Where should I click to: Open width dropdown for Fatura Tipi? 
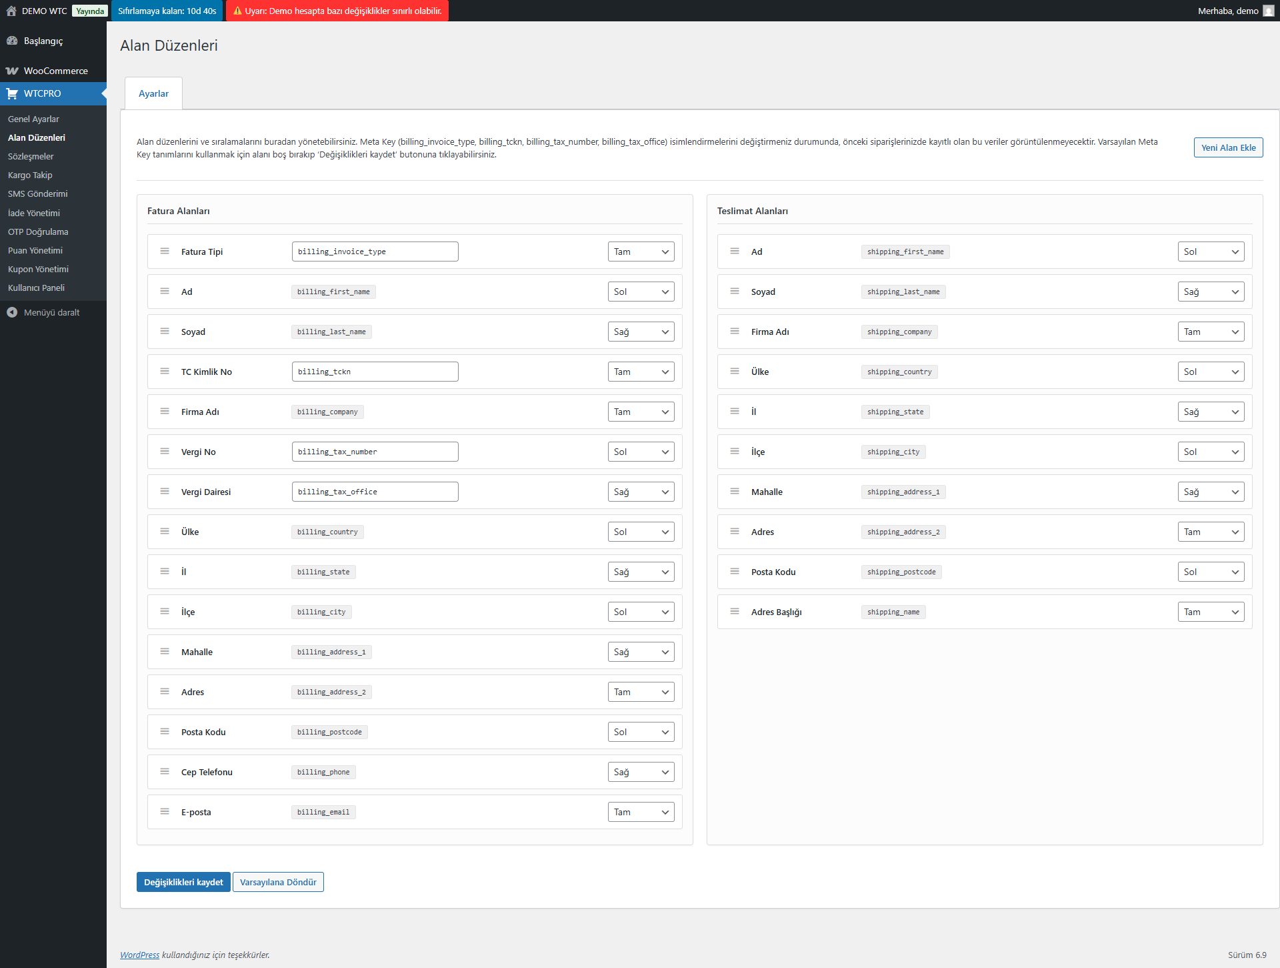(641, 252)
